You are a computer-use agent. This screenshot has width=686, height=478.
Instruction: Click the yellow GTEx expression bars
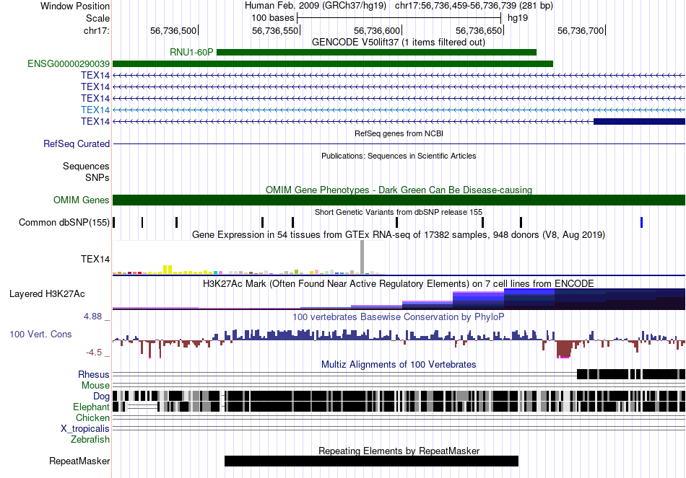tap(168, 270)
